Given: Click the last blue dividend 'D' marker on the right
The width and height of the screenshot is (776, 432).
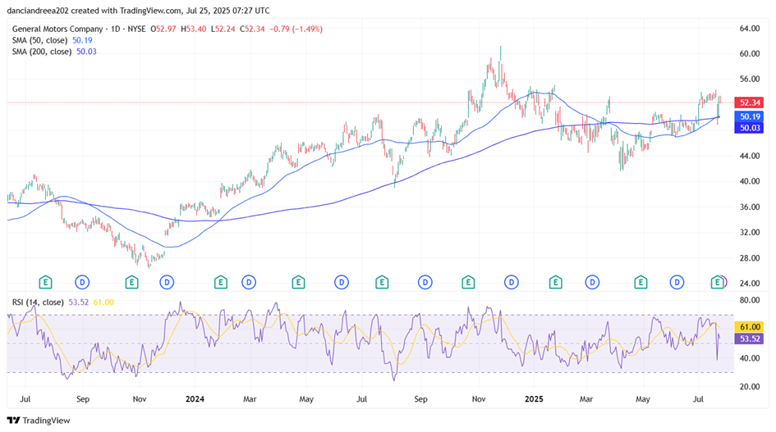Looking at the screenshot, I should click(x=677, y=282).
